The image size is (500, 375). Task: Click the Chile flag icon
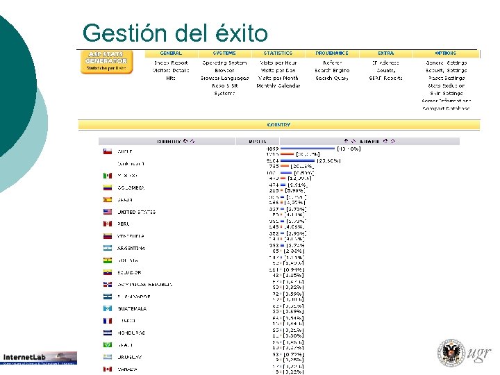click(108, 151)
